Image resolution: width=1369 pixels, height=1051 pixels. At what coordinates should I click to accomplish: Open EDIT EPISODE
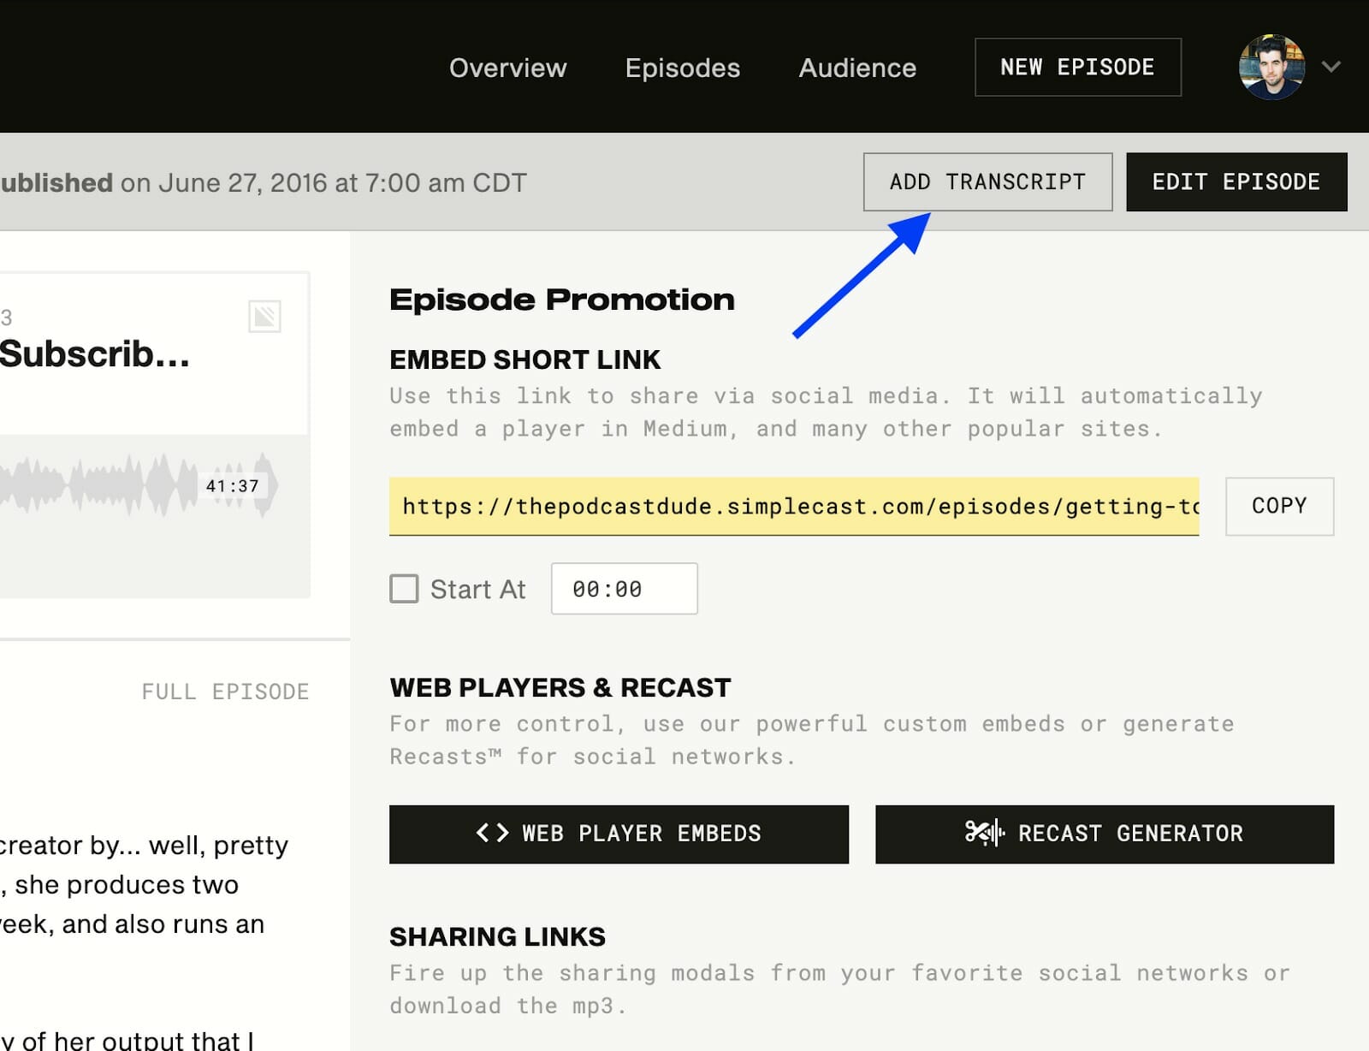(1236, 181)
